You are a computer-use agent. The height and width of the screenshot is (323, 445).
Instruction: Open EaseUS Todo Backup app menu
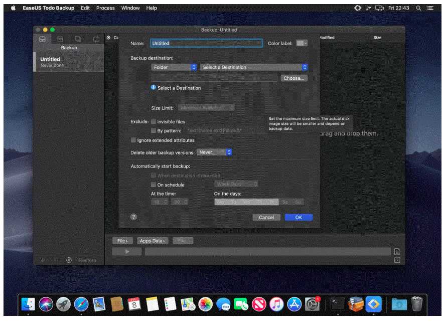[49, 8]
